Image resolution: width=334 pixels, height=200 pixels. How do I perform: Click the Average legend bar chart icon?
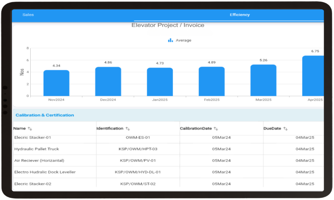pyautogui.click(x=170, y=40)
